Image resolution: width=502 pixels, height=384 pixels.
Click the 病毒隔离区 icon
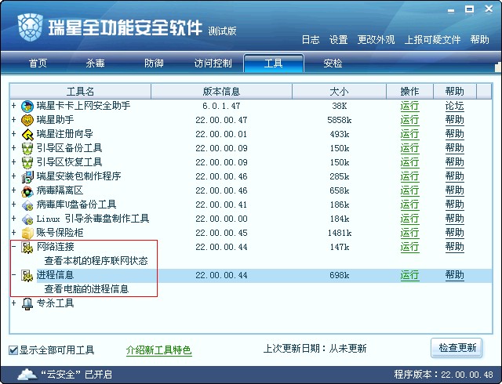[27, 190]
